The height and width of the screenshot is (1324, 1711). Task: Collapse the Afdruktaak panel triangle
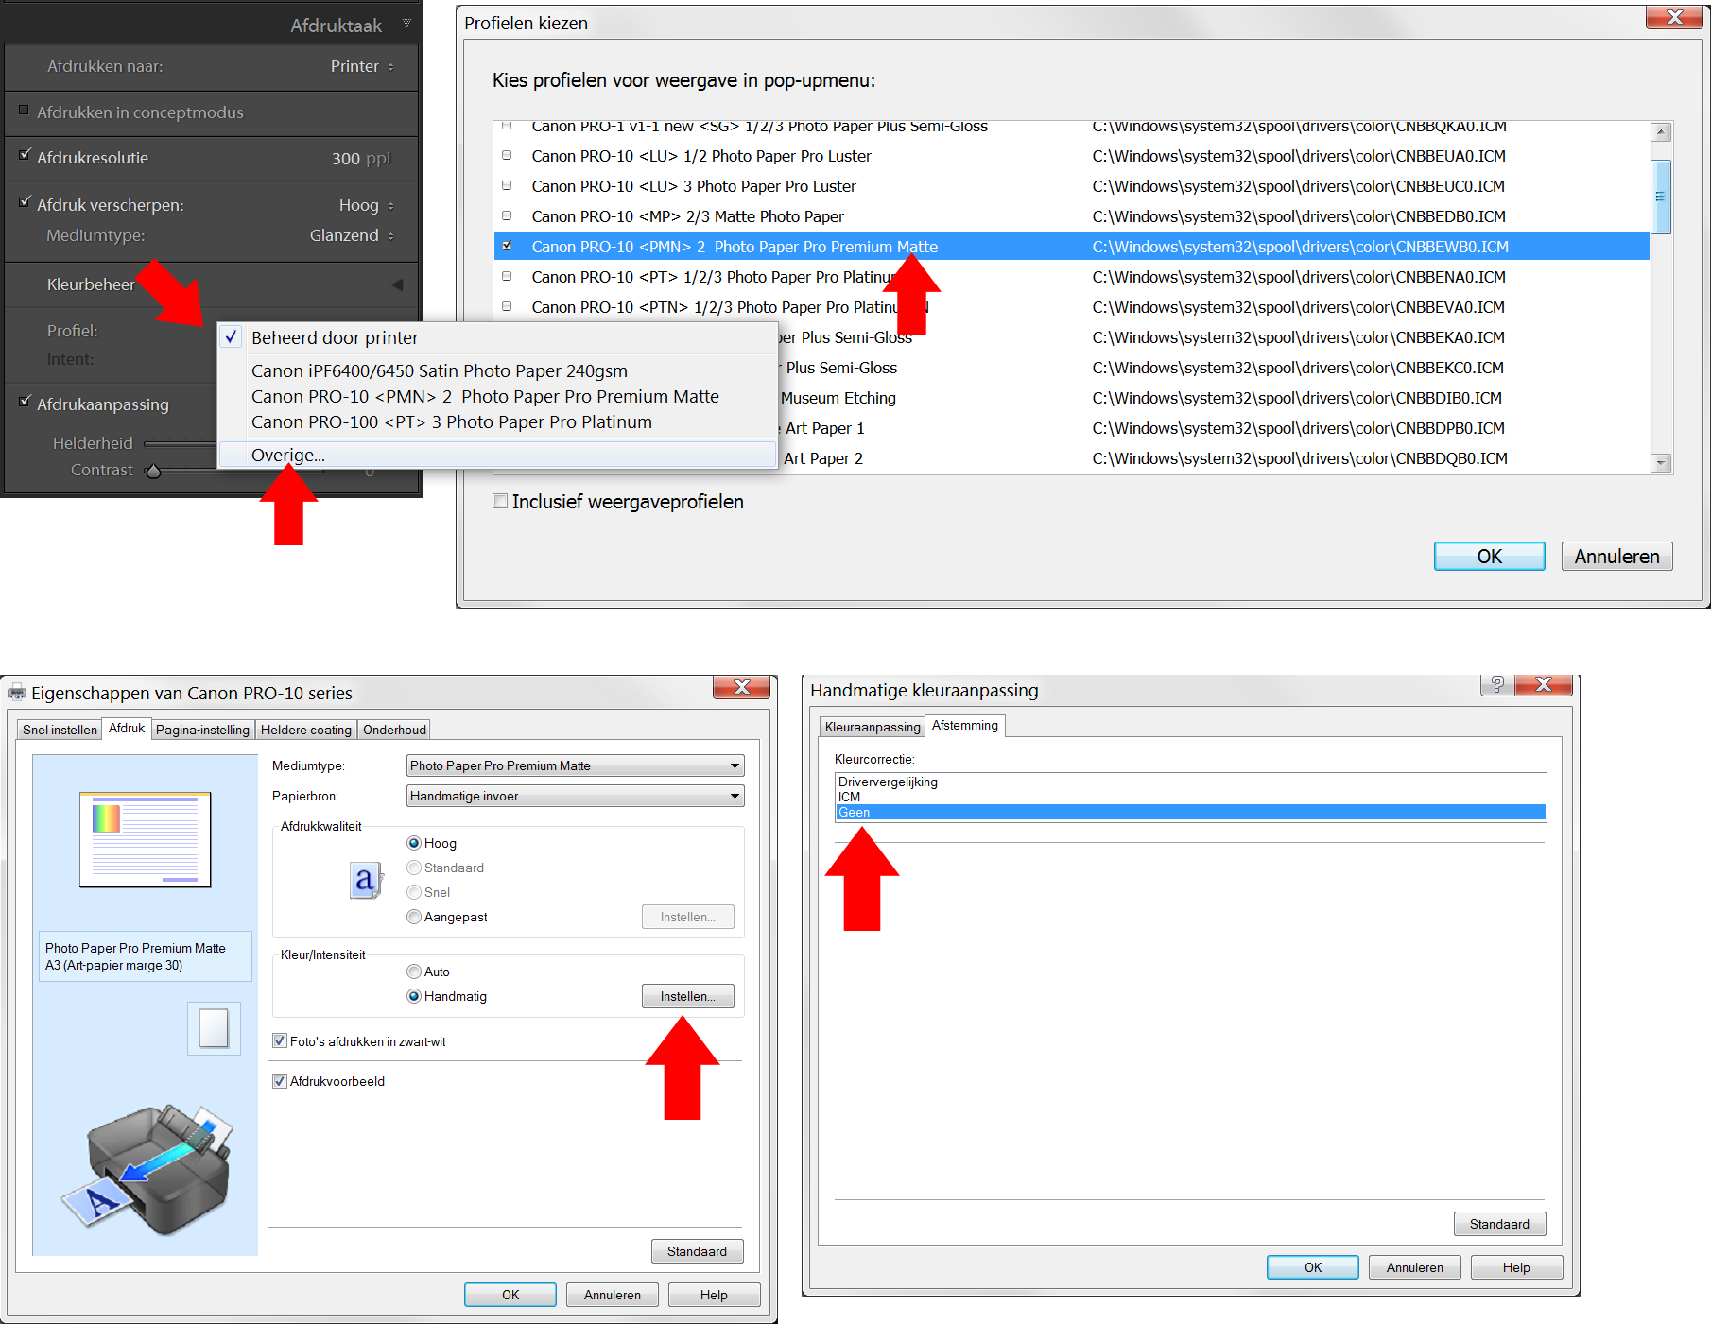406,23
